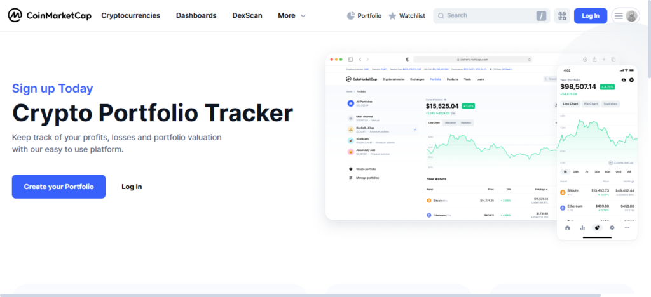Click the CoinMarketCap logo
Screen dimensions: 651x297
(x=50, y=16)
